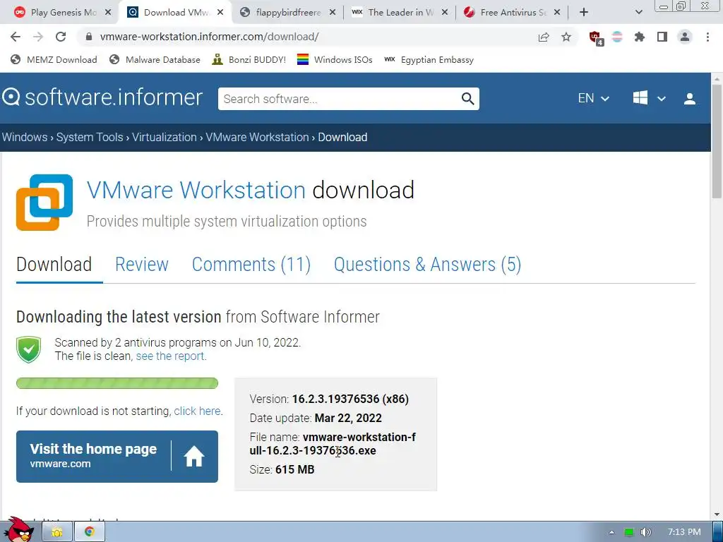723x542 pixels.
Task: Close the flappybirdfree tab
Action: pos(333,13)
